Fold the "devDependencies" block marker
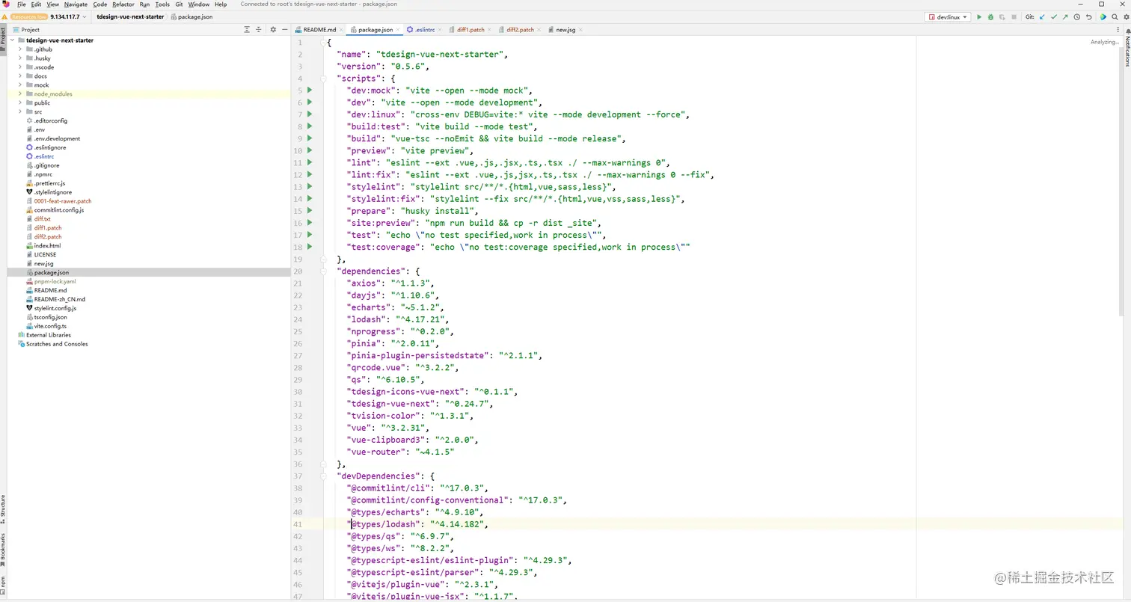The height and width of the screenshot is (602, 1131). coord(323,476)
